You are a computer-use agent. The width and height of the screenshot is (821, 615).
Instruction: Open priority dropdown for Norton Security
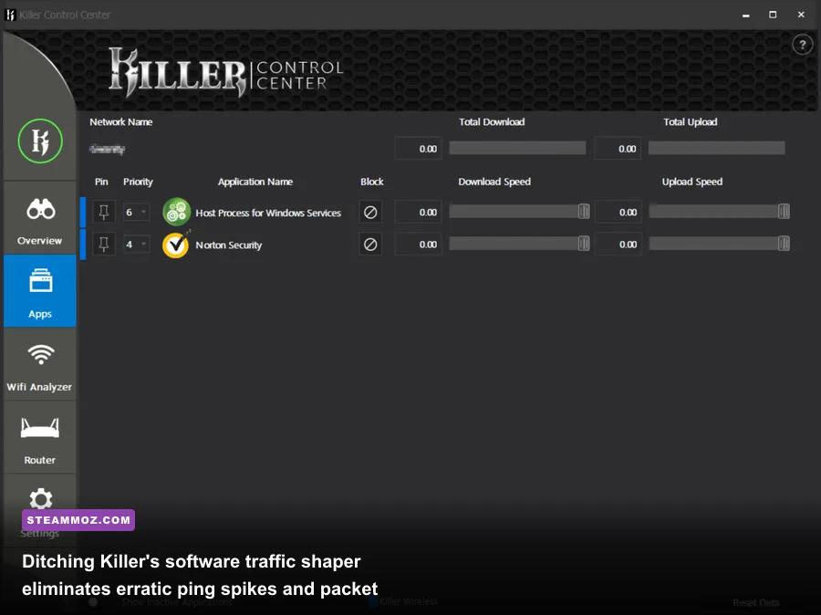137,245
